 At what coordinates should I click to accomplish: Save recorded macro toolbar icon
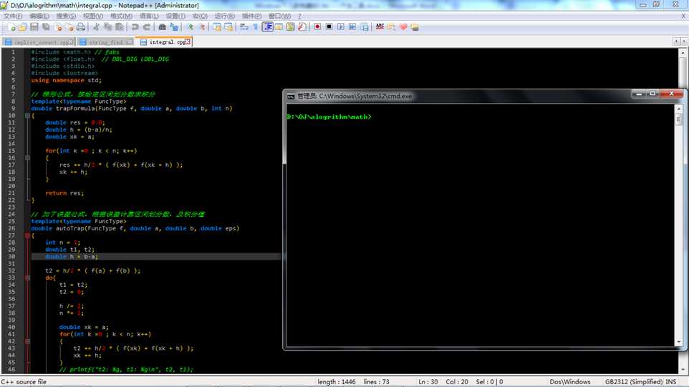(365, 27)
